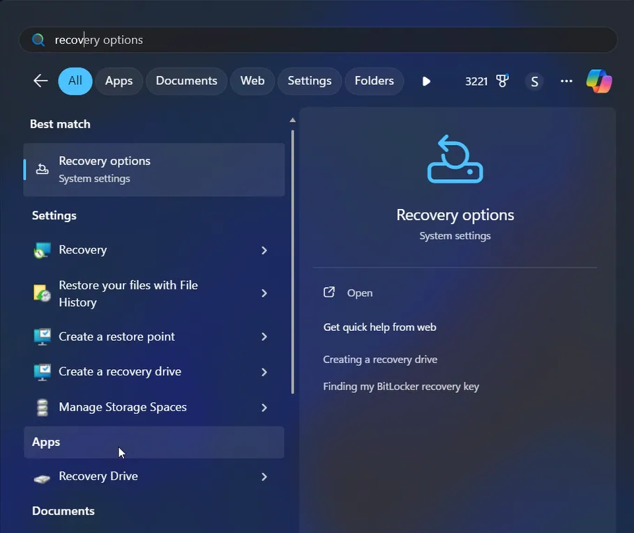Open the Copilot icon
This screenshot has width=634, height=533.
[598, 82]
